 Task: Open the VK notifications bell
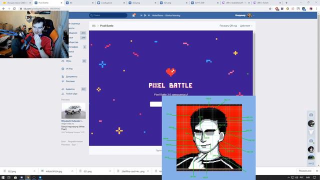click(133, 15)
